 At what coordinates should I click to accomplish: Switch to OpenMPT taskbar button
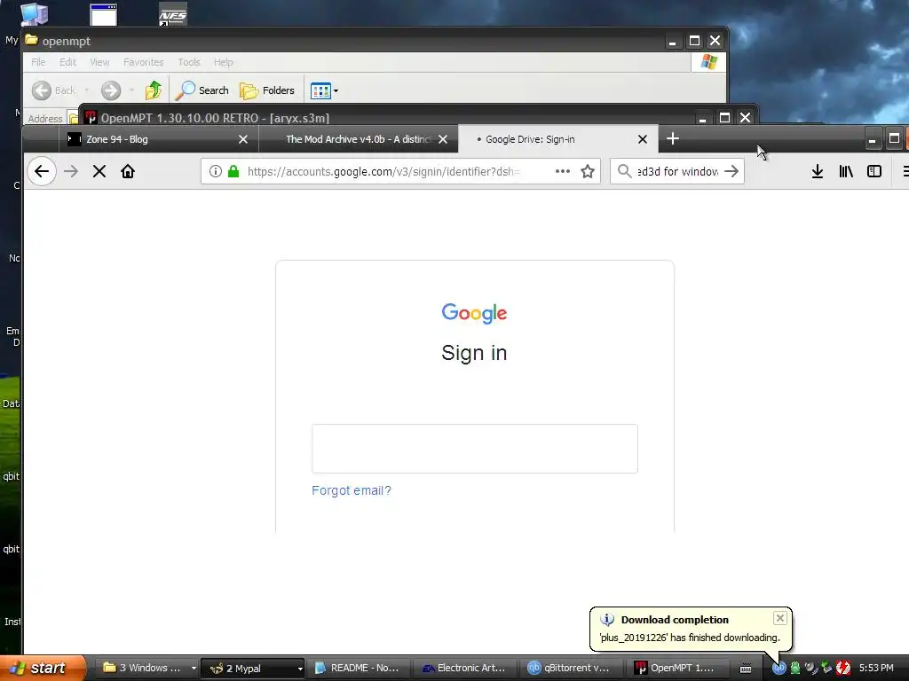(x=676, y=668)
